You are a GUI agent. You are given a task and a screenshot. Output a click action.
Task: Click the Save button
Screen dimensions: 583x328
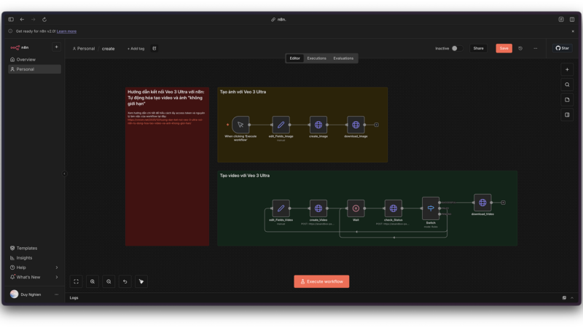(x=504, y=48)
